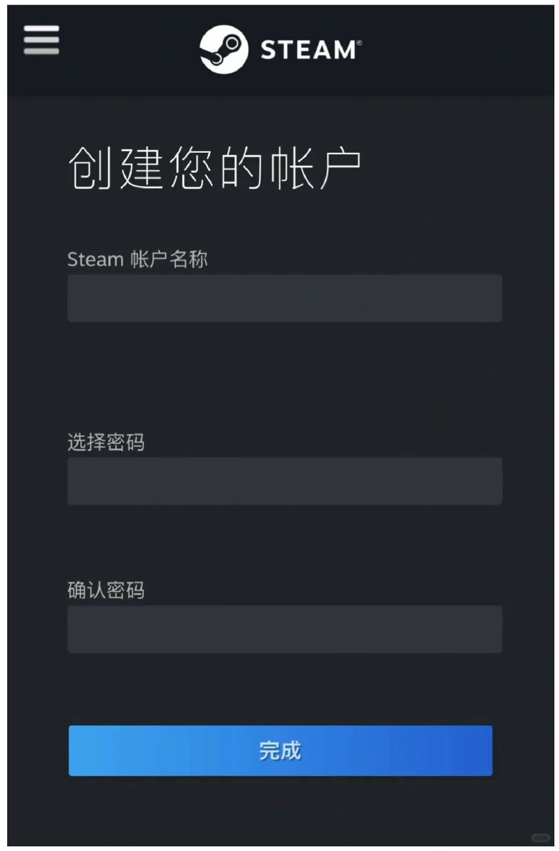Tap the three-line navigation icon
559x851 pixels.
pos(41,39)
